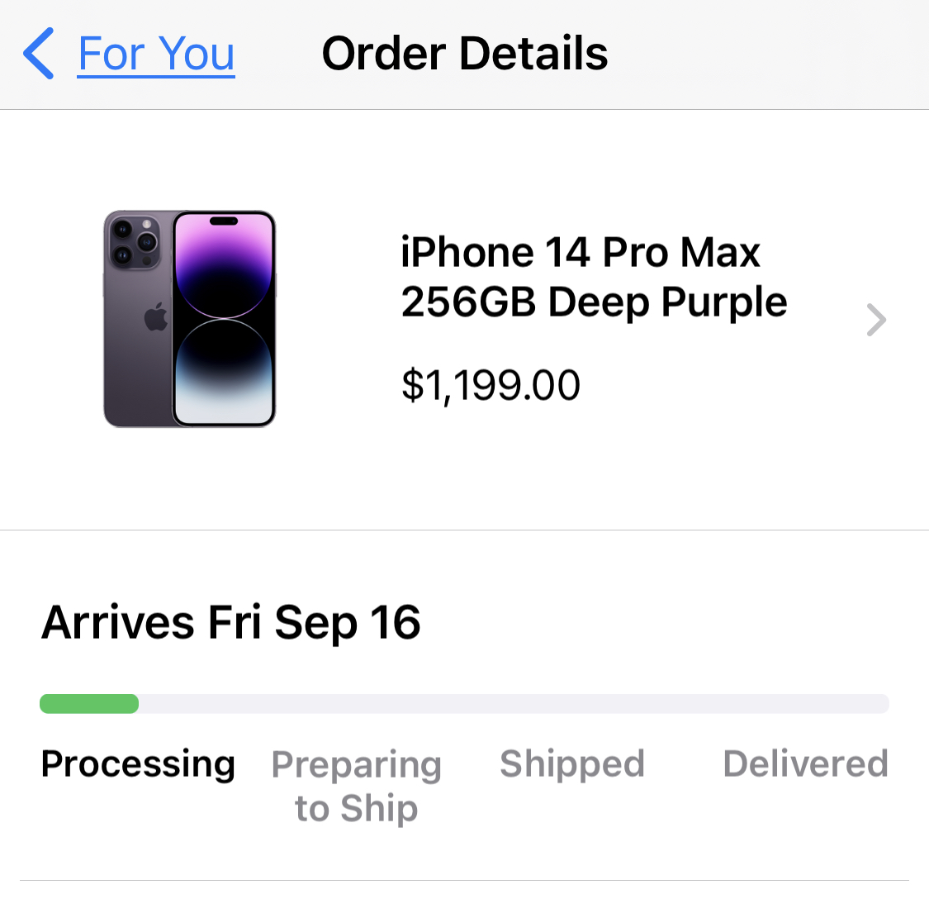Tap the Dynamic Island on the phone image
Image resolution: width=929 pixels, height=918 pixels.
[224, 221]
